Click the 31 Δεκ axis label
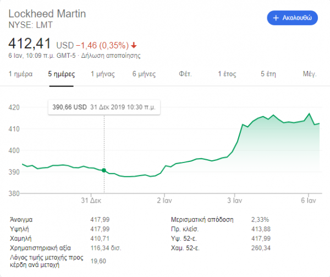The width and height of the screenshot is (330, 277). coord(91,200)
